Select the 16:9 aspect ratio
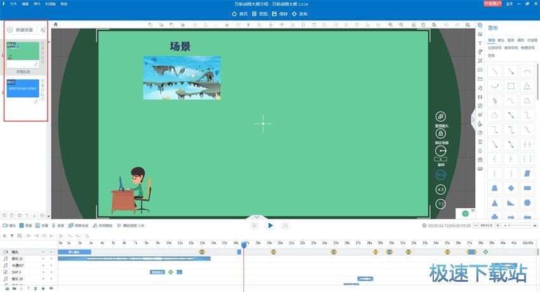Screen dimensions: 540x292 click(x=440, y=175)
